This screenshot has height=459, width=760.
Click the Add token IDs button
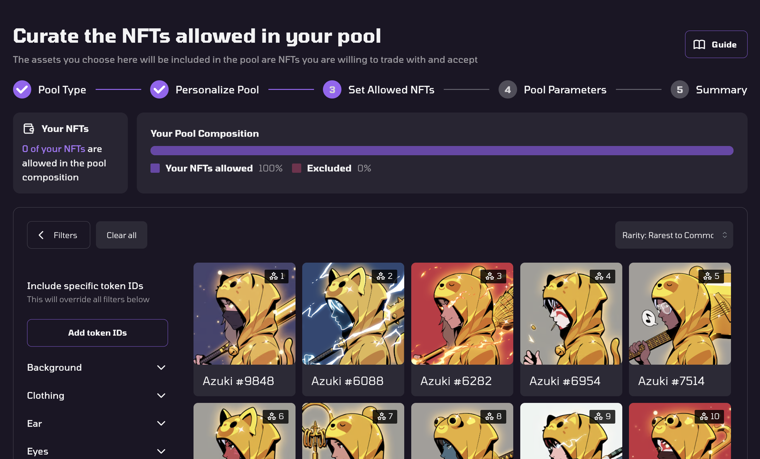[97, 333]
